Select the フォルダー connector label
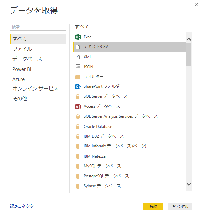 tap(93, 77)
